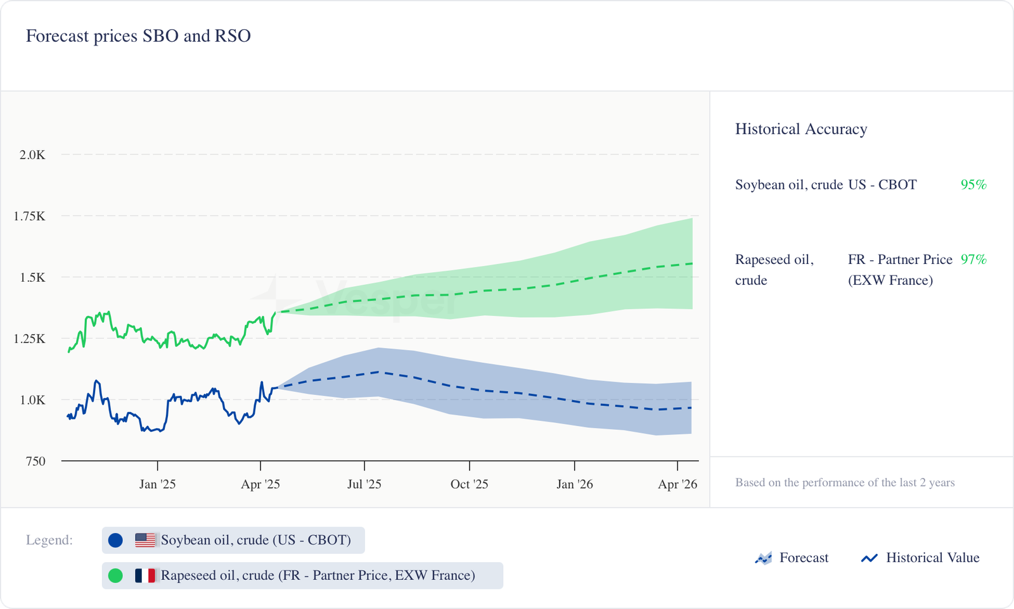Click the Historical Accuracy heading
This screenshot has height=609, width=1014.
click(801, 129)
